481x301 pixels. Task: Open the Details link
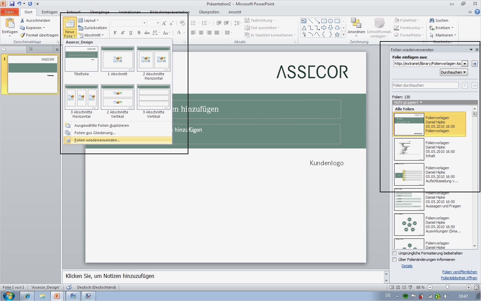pos(407,266)
